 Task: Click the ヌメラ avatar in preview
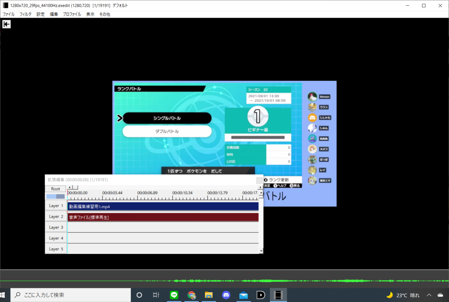(312, 149)
